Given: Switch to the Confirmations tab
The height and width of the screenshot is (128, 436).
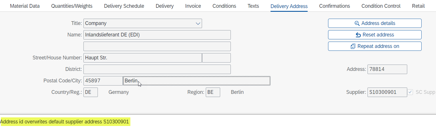Looking at the screenshot, I should click(x=334, y=6).
